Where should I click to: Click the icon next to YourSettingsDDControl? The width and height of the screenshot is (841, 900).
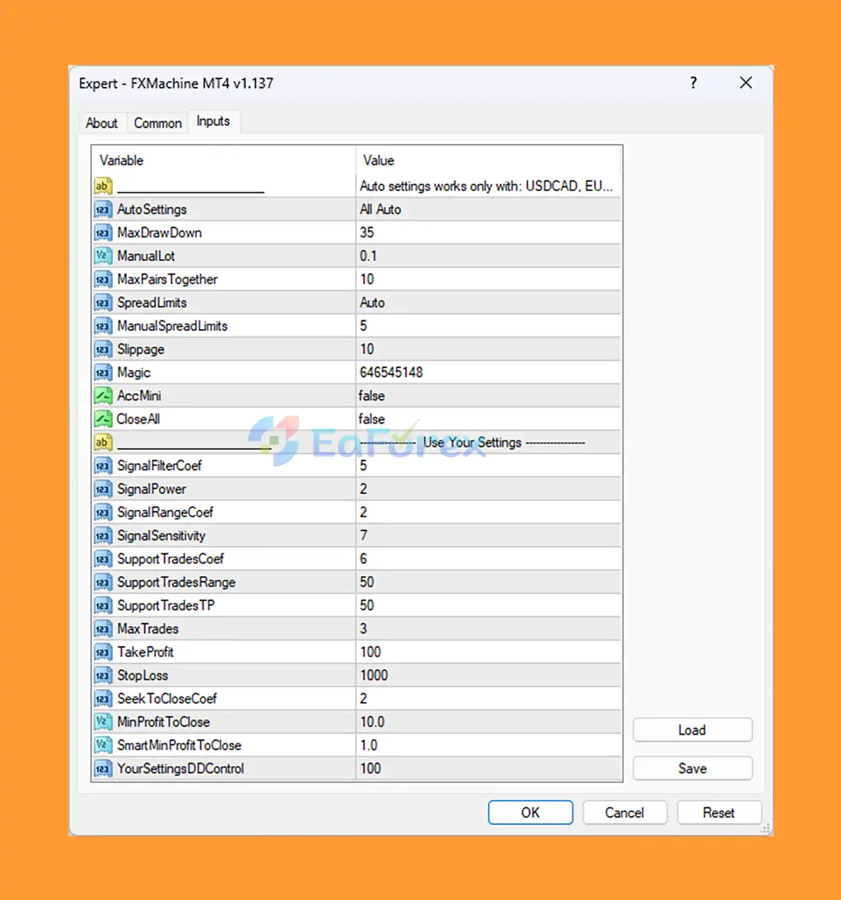click(103, 769)
